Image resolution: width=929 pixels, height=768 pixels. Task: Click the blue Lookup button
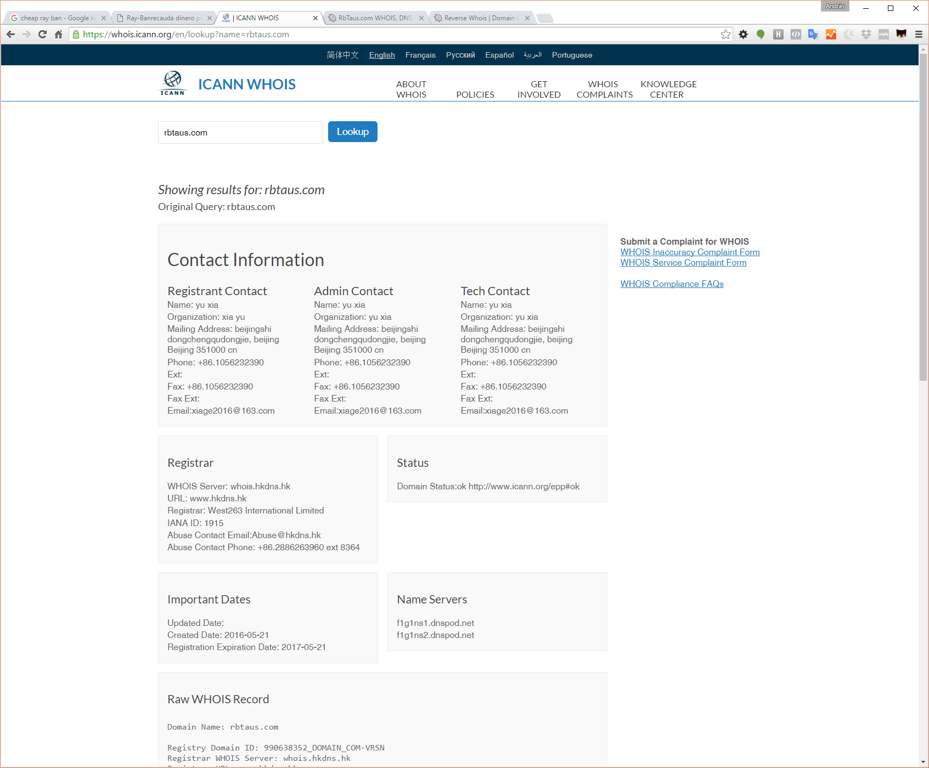click(x=353, y=132)
